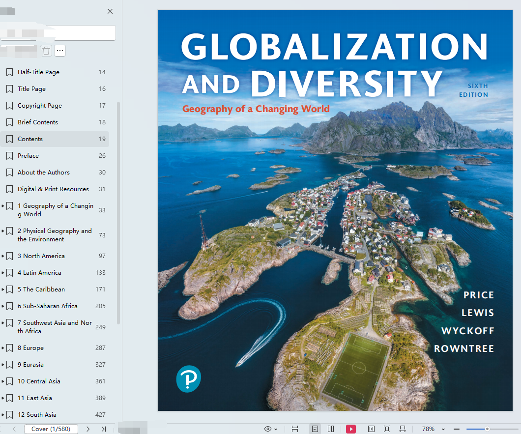Expand the 11 East Asia chapter

[2, 398]
